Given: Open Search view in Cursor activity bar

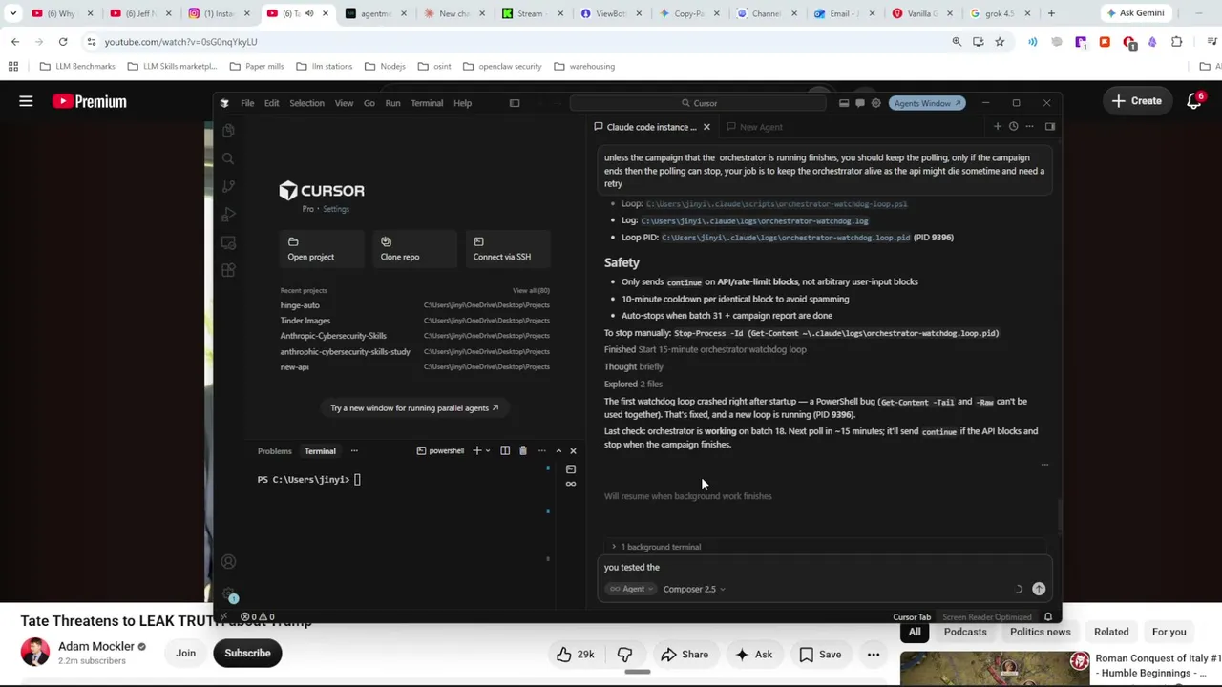Looking at the screenshot, I should (228, 158).
